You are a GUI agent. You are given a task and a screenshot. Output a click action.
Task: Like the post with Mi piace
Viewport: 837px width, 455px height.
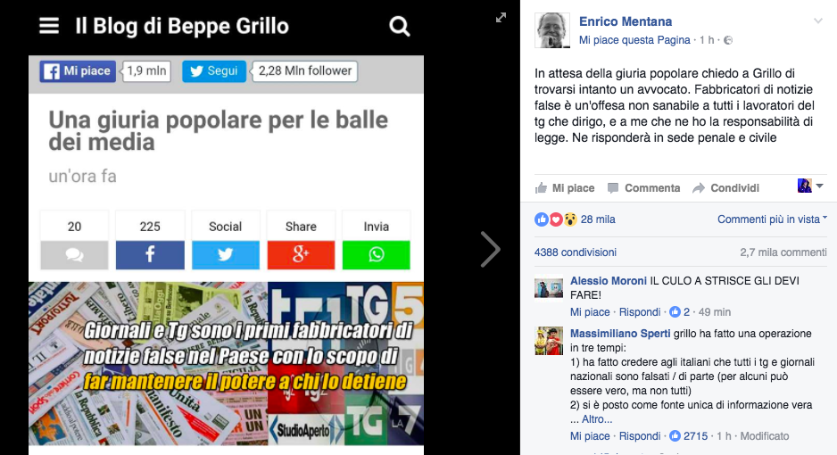[x=565, y=187]
